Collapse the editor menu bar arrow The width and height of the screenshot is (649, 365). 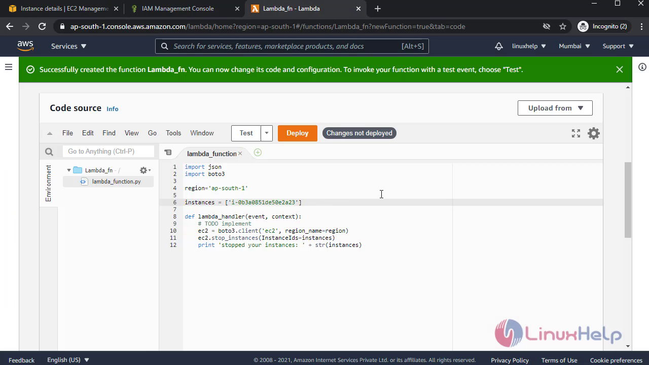50,133
